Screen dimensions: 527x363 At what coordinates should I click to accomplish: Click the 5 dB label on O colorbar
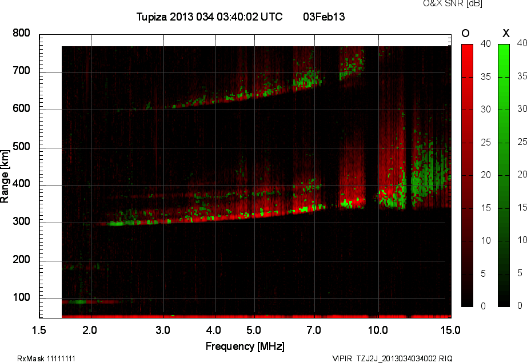pyautogui.click(x=484, y=274)
